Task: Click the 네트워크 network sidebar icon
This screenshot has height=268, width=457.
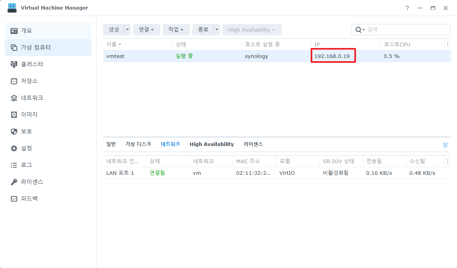Action: point(14,98)
